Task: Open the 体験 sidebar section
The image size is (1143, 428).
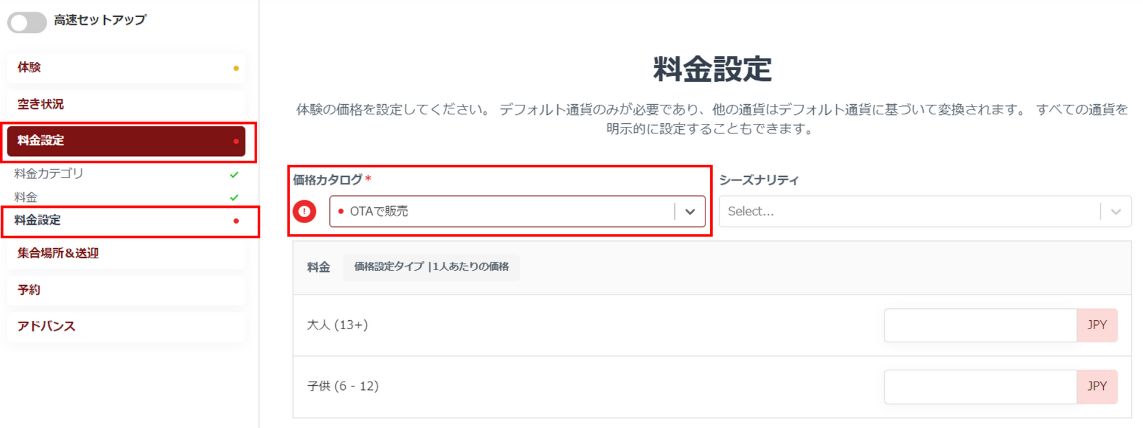Action: [29, 67]
